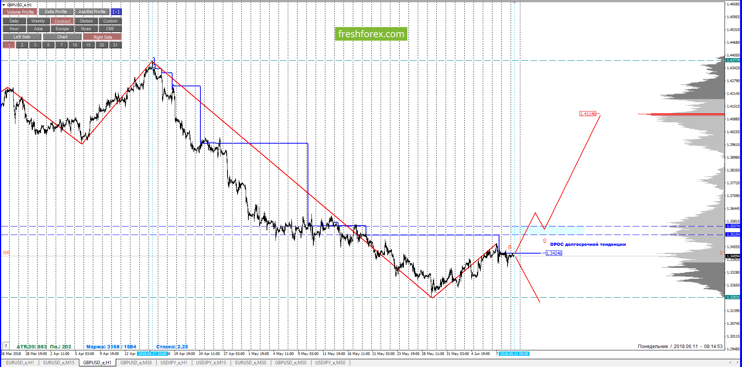Choose the Custom profile period
The height and width of the screenshot is (367, 742).
click(x=110, y=21)
